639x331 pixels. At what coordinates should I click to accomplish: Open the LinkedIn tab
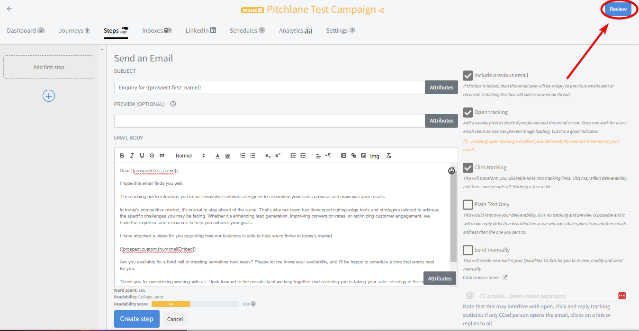201,30
